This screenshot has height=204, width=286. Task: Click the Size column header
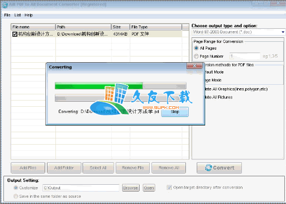[120, 27]
